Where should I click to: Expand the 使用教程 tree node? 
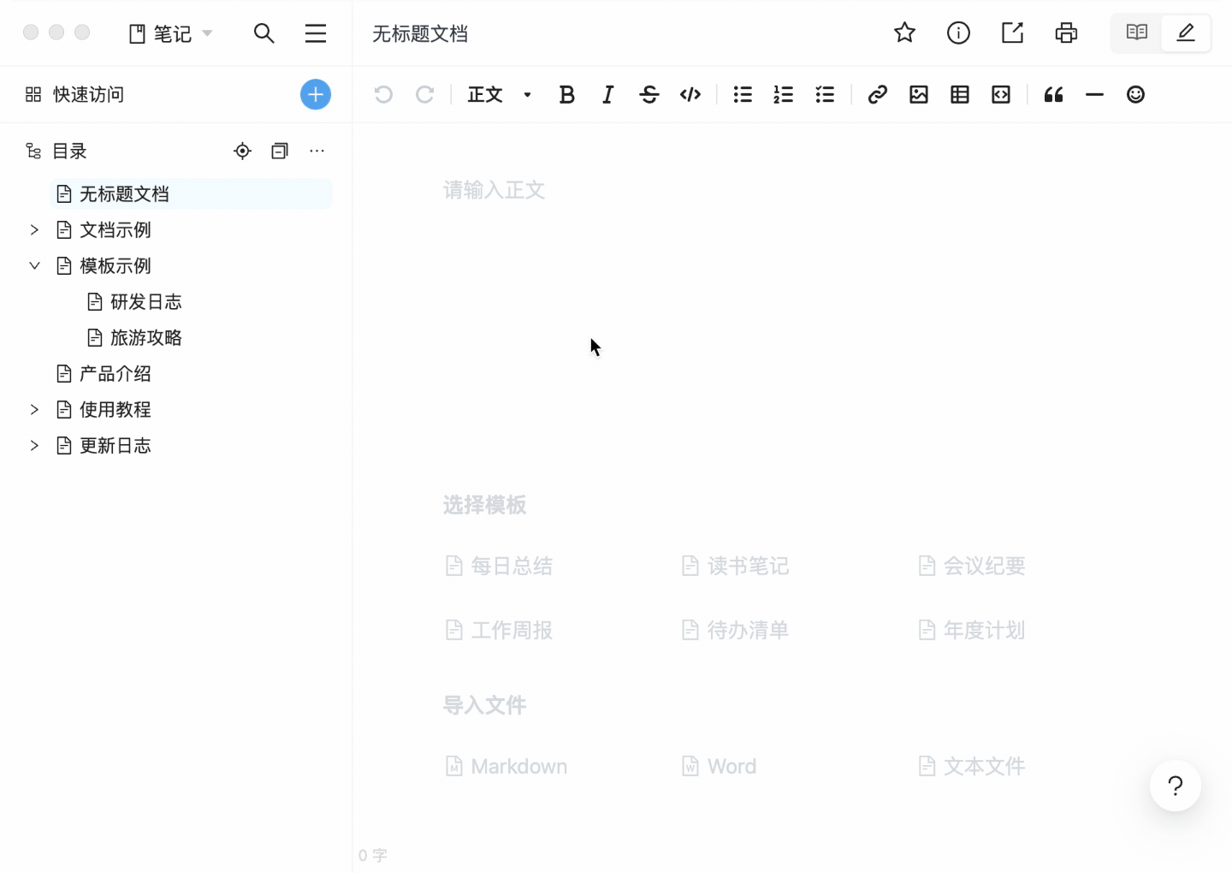(34, 409)
